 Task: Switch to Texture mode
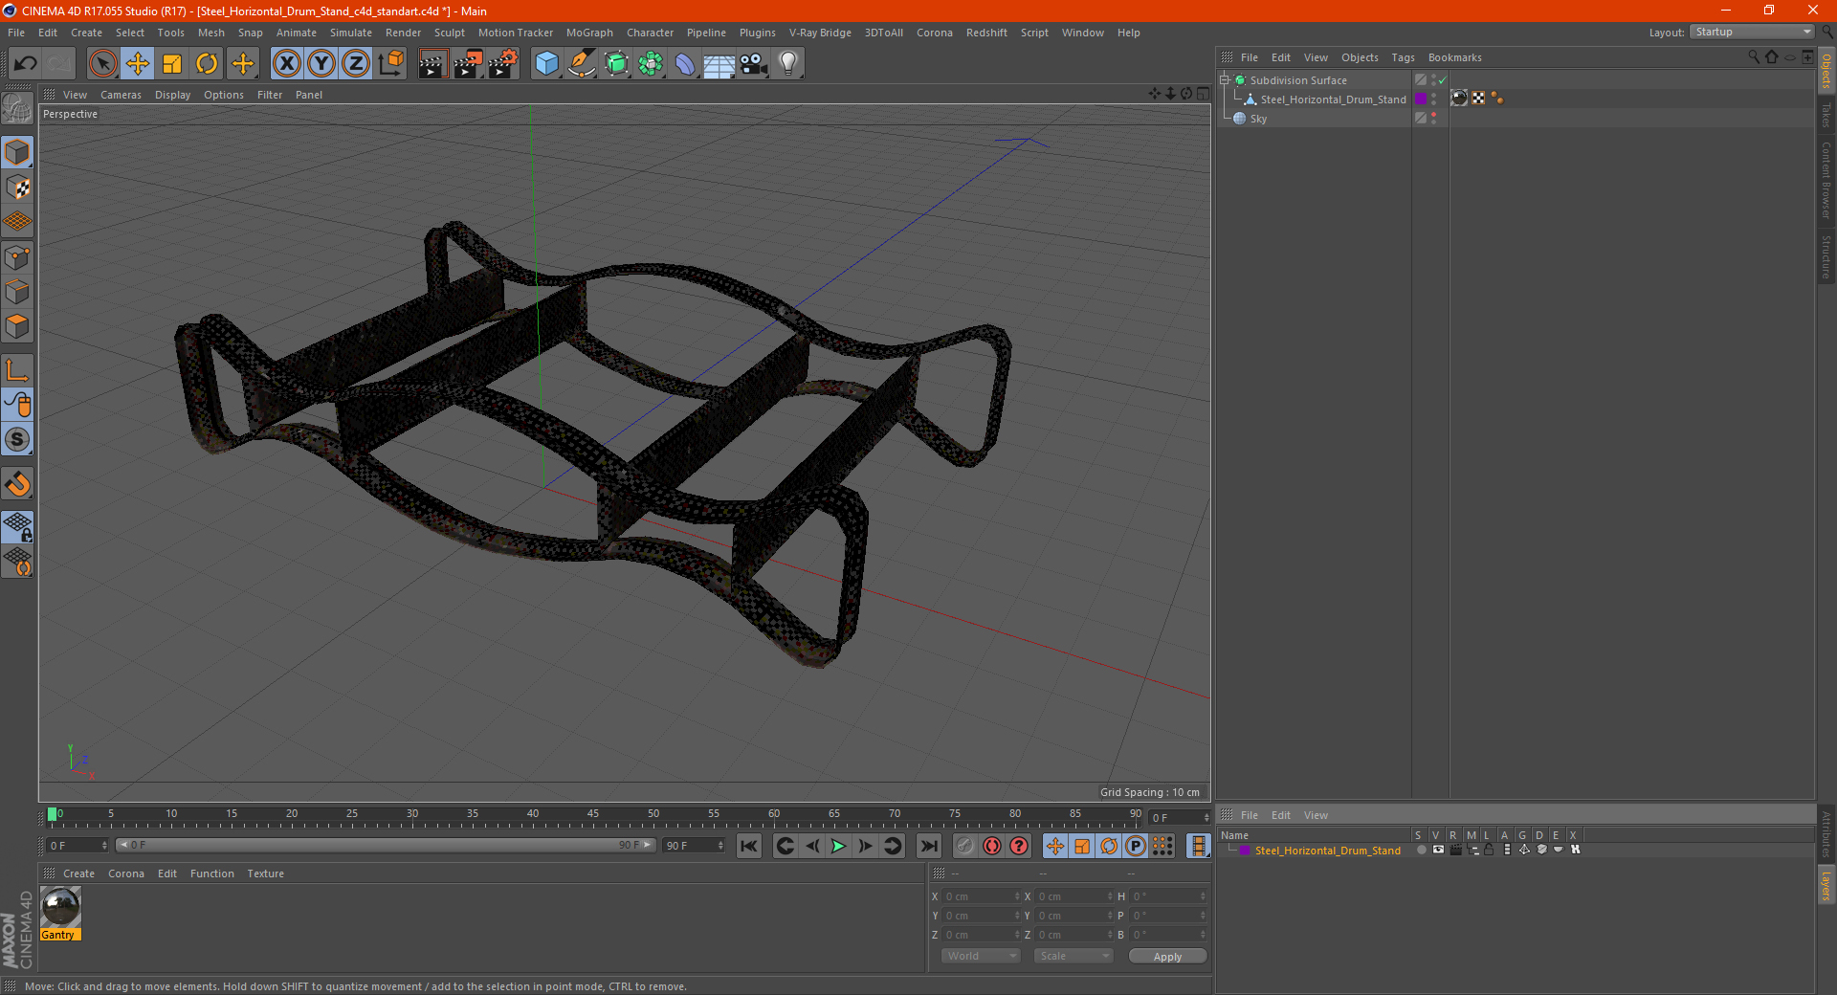(17, 188)
